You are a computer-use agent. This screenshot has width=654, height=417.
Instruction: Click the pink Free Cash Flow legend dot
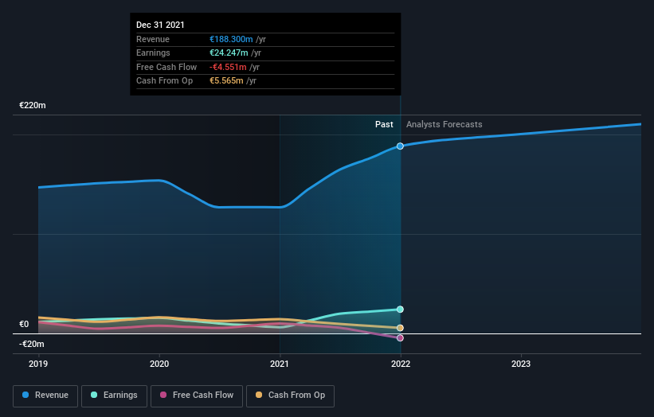[163, 395]
